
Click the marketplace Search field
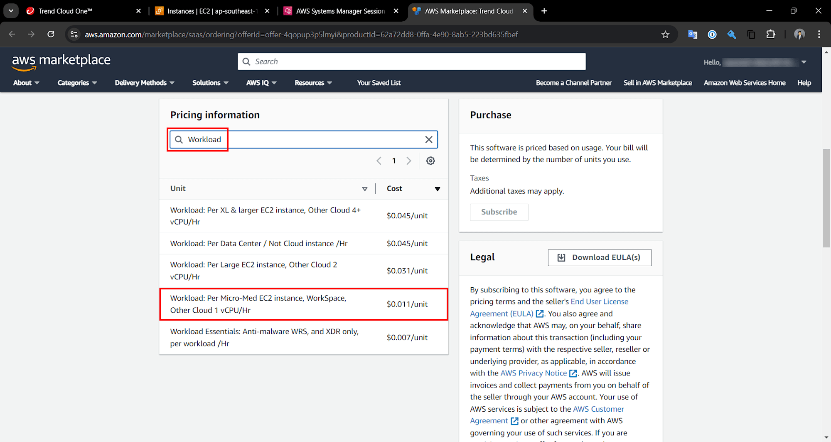(412, 62)
